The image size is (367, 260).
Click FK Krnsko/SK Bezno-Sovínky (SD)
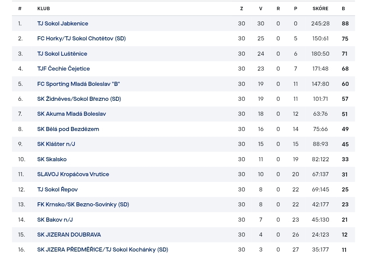pyautogui.click(x=83, y=205)
